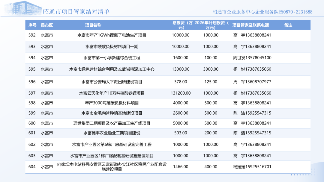Select row number 592

32,35
